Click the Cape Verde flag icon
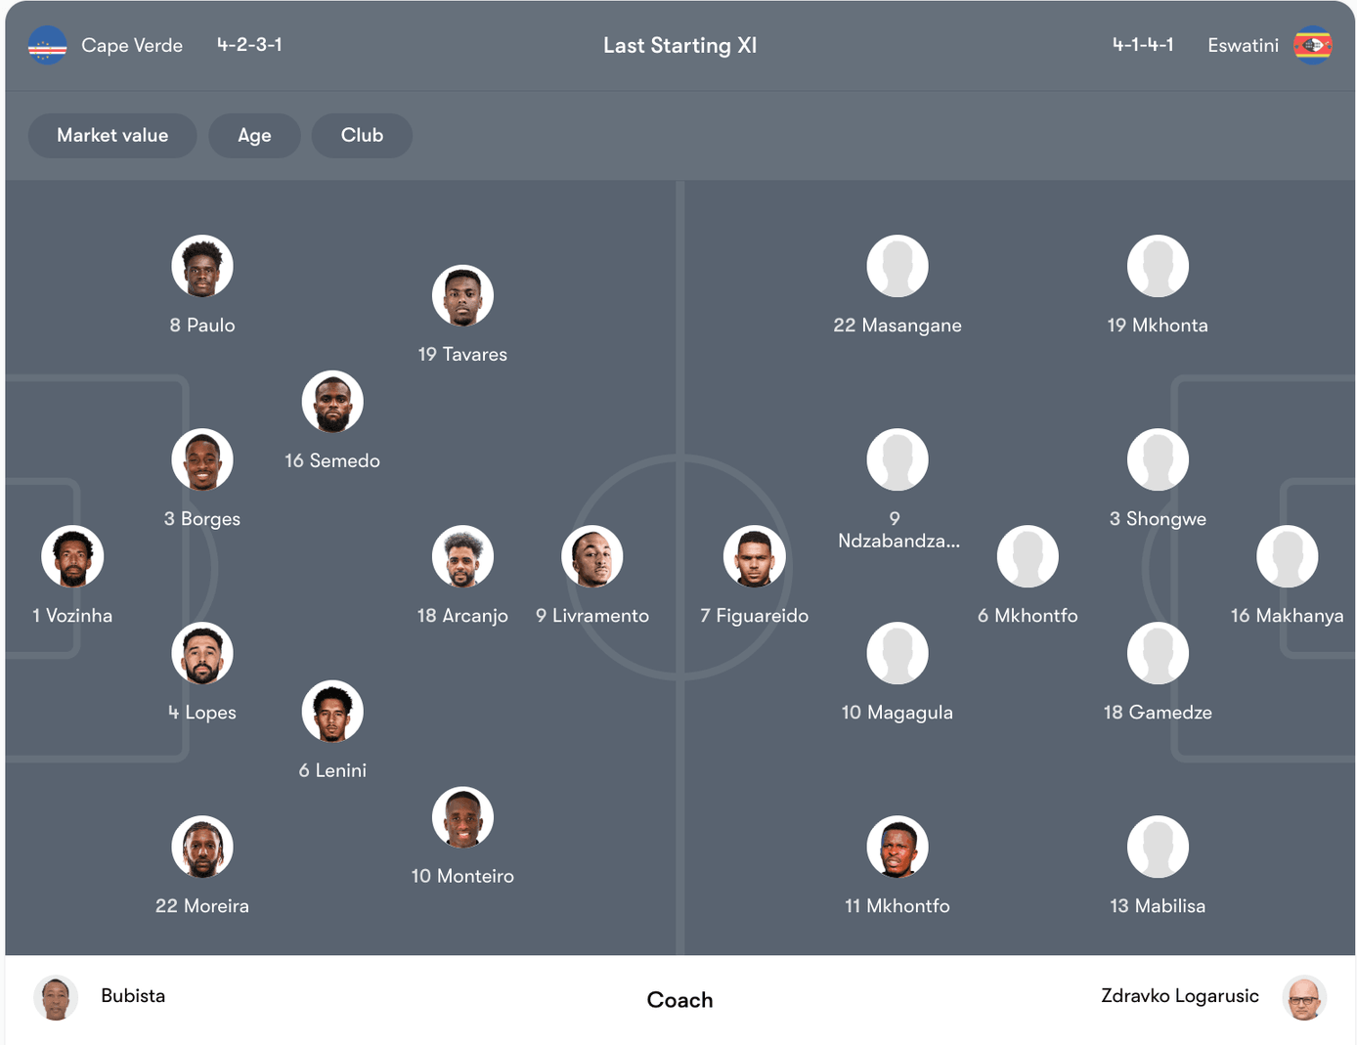This screenshot has width=1357, height=1045. click(48, 45)
